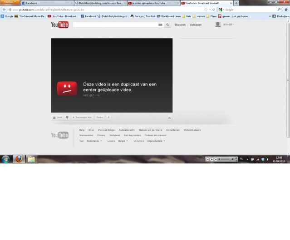Open video statistics chart icon
Image resolution: width=290 pixels, height=240 pixels.
tap(170, 117)
